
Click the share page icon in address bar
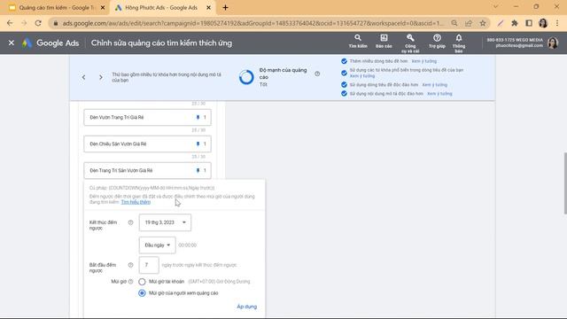[469, 23]
